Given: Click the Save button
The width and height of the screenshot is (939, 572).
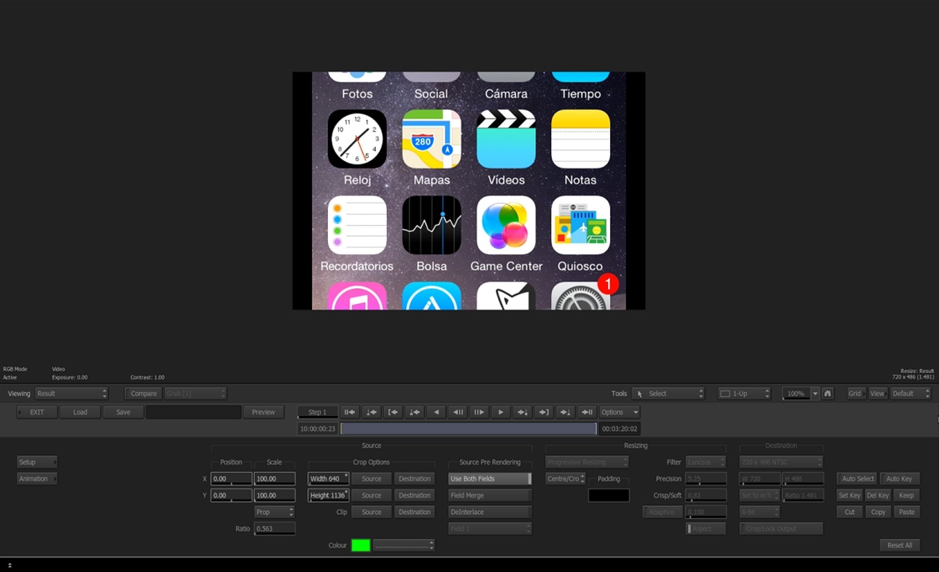Looking at the screenshot, I should click(x=123, y=412).
